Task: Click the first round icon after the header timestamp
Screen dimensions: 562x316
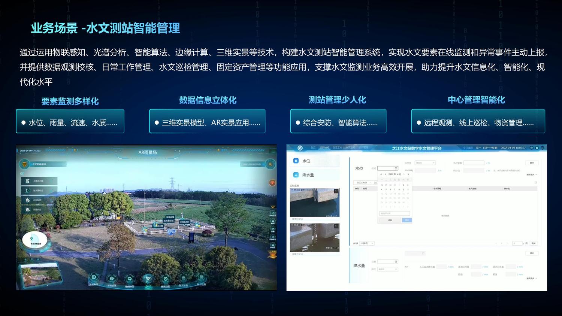Action: coord(531,148)
